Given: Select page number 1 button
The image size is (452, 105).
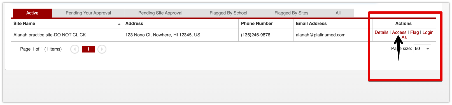Looking at the screenshot, I should pos(88,49).
